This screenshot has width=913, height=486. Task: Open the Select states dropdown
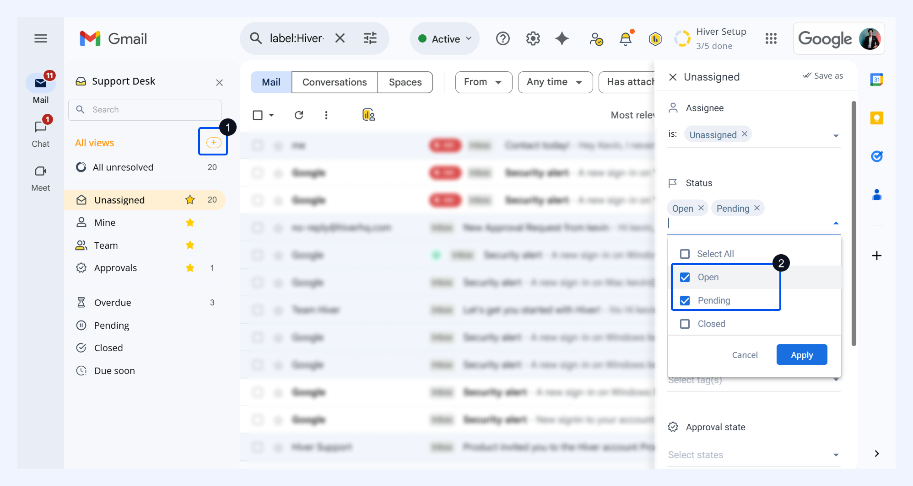(753, 455)
